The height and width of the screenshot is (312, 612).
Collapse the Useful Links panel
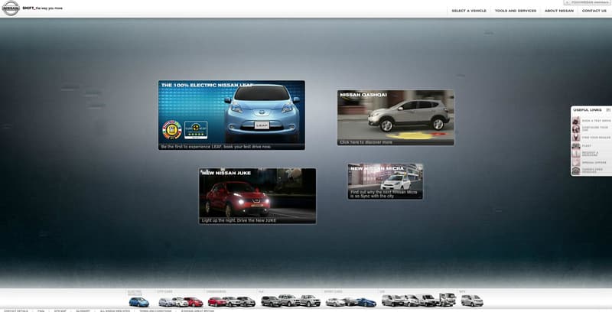click(x=608, y=110)
